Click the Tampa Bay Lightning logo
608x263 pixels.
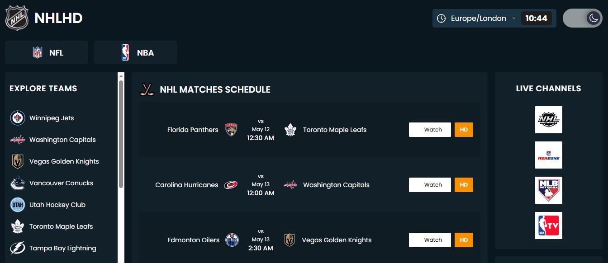pos(17,248)
